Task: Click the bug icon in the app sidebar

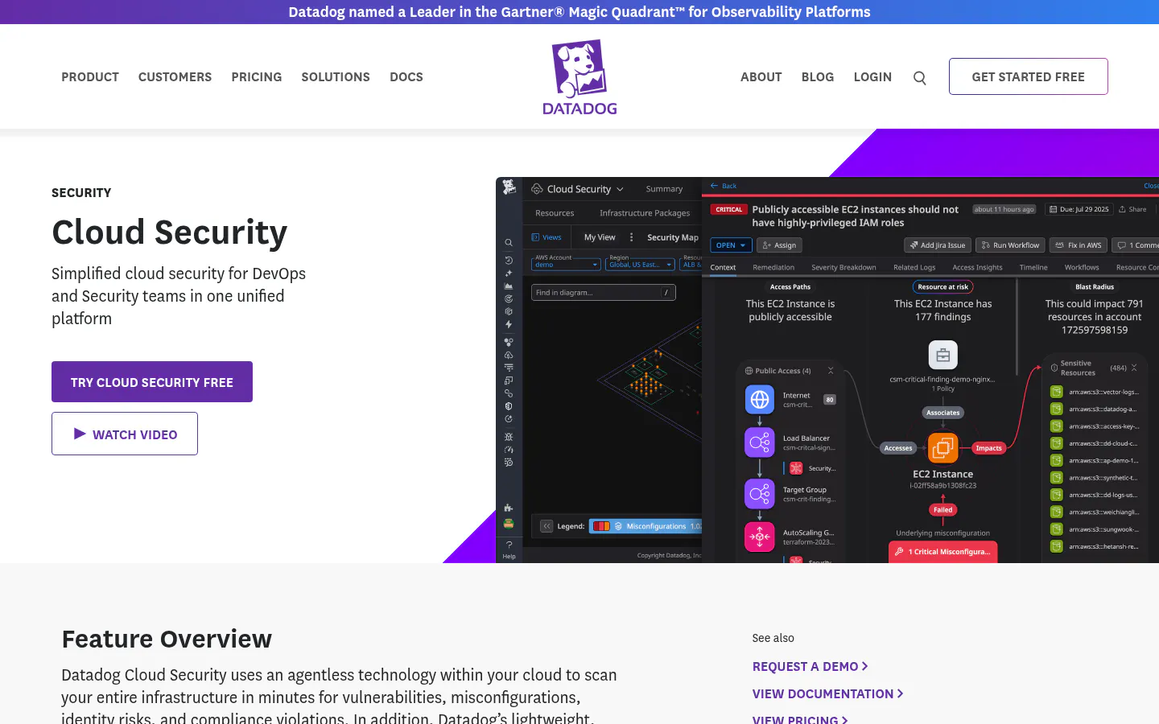Action: [509, 437]
